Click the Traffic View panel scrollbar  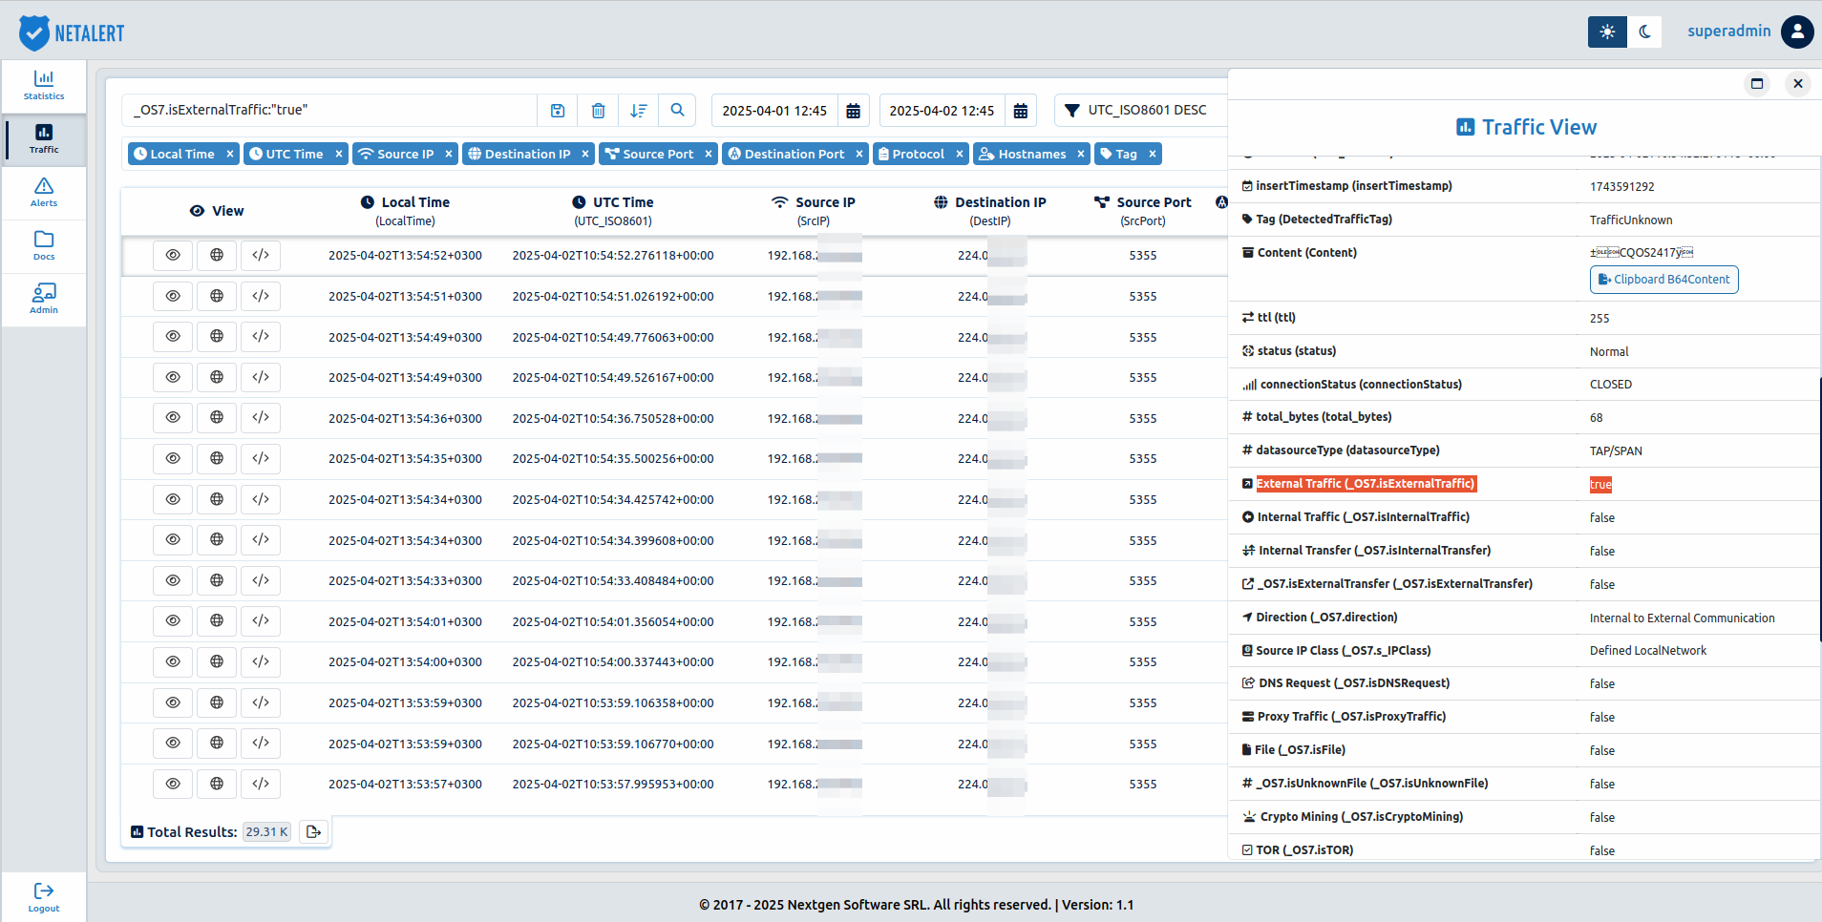pyautogui.click(x=1820, y=509)
